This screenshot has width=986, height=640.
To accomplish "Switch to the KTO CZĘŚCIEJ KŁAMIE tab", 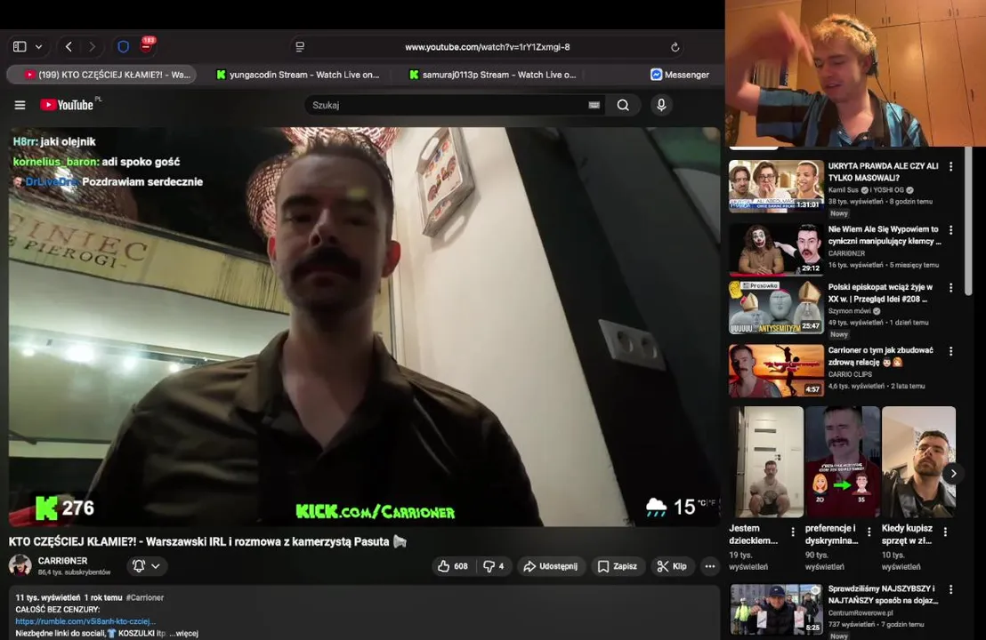I will (101, 74).
